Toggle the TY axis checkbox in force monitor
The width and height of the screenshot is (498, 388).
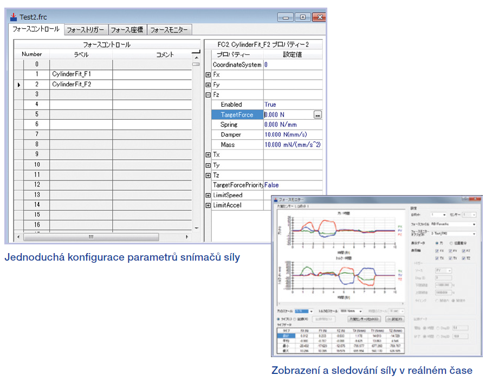click(450, 258)
